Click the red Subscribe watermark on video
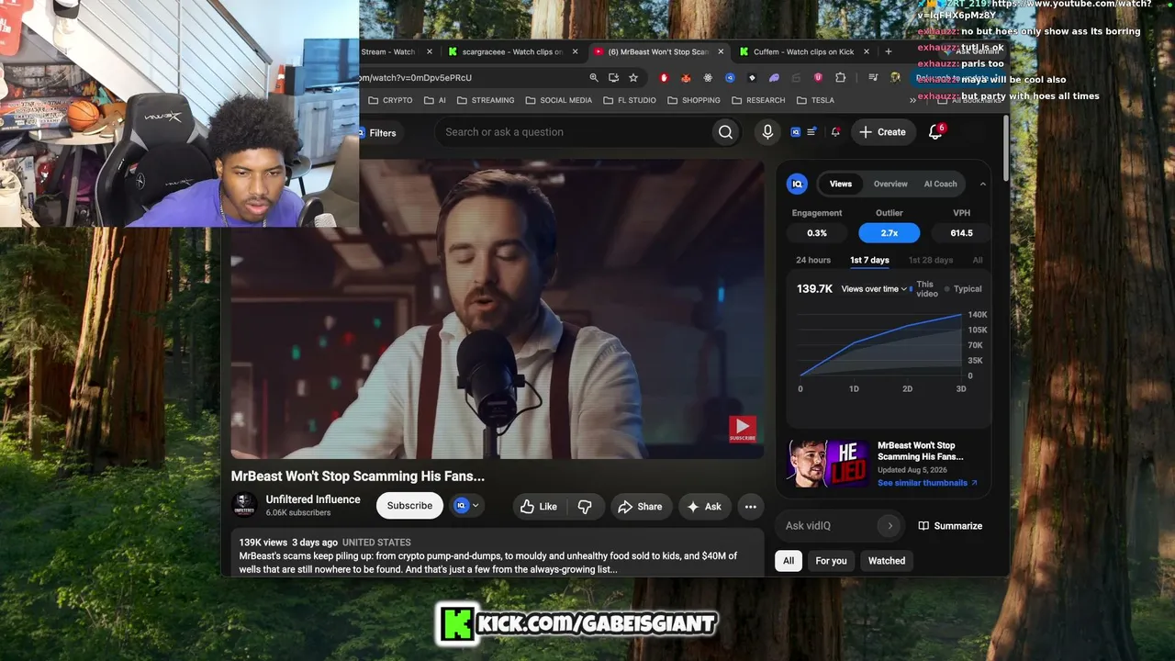 pos(743,429)
